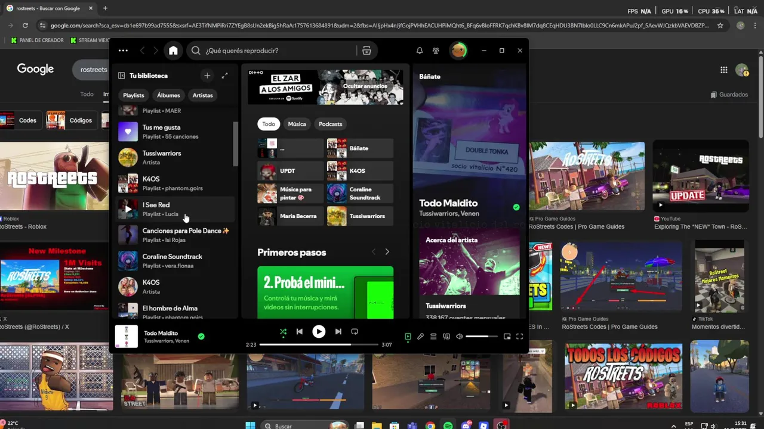Open the Spotify profile avatar
The width and height of the screenshot is (764, 429).
(x=458, y=51)
